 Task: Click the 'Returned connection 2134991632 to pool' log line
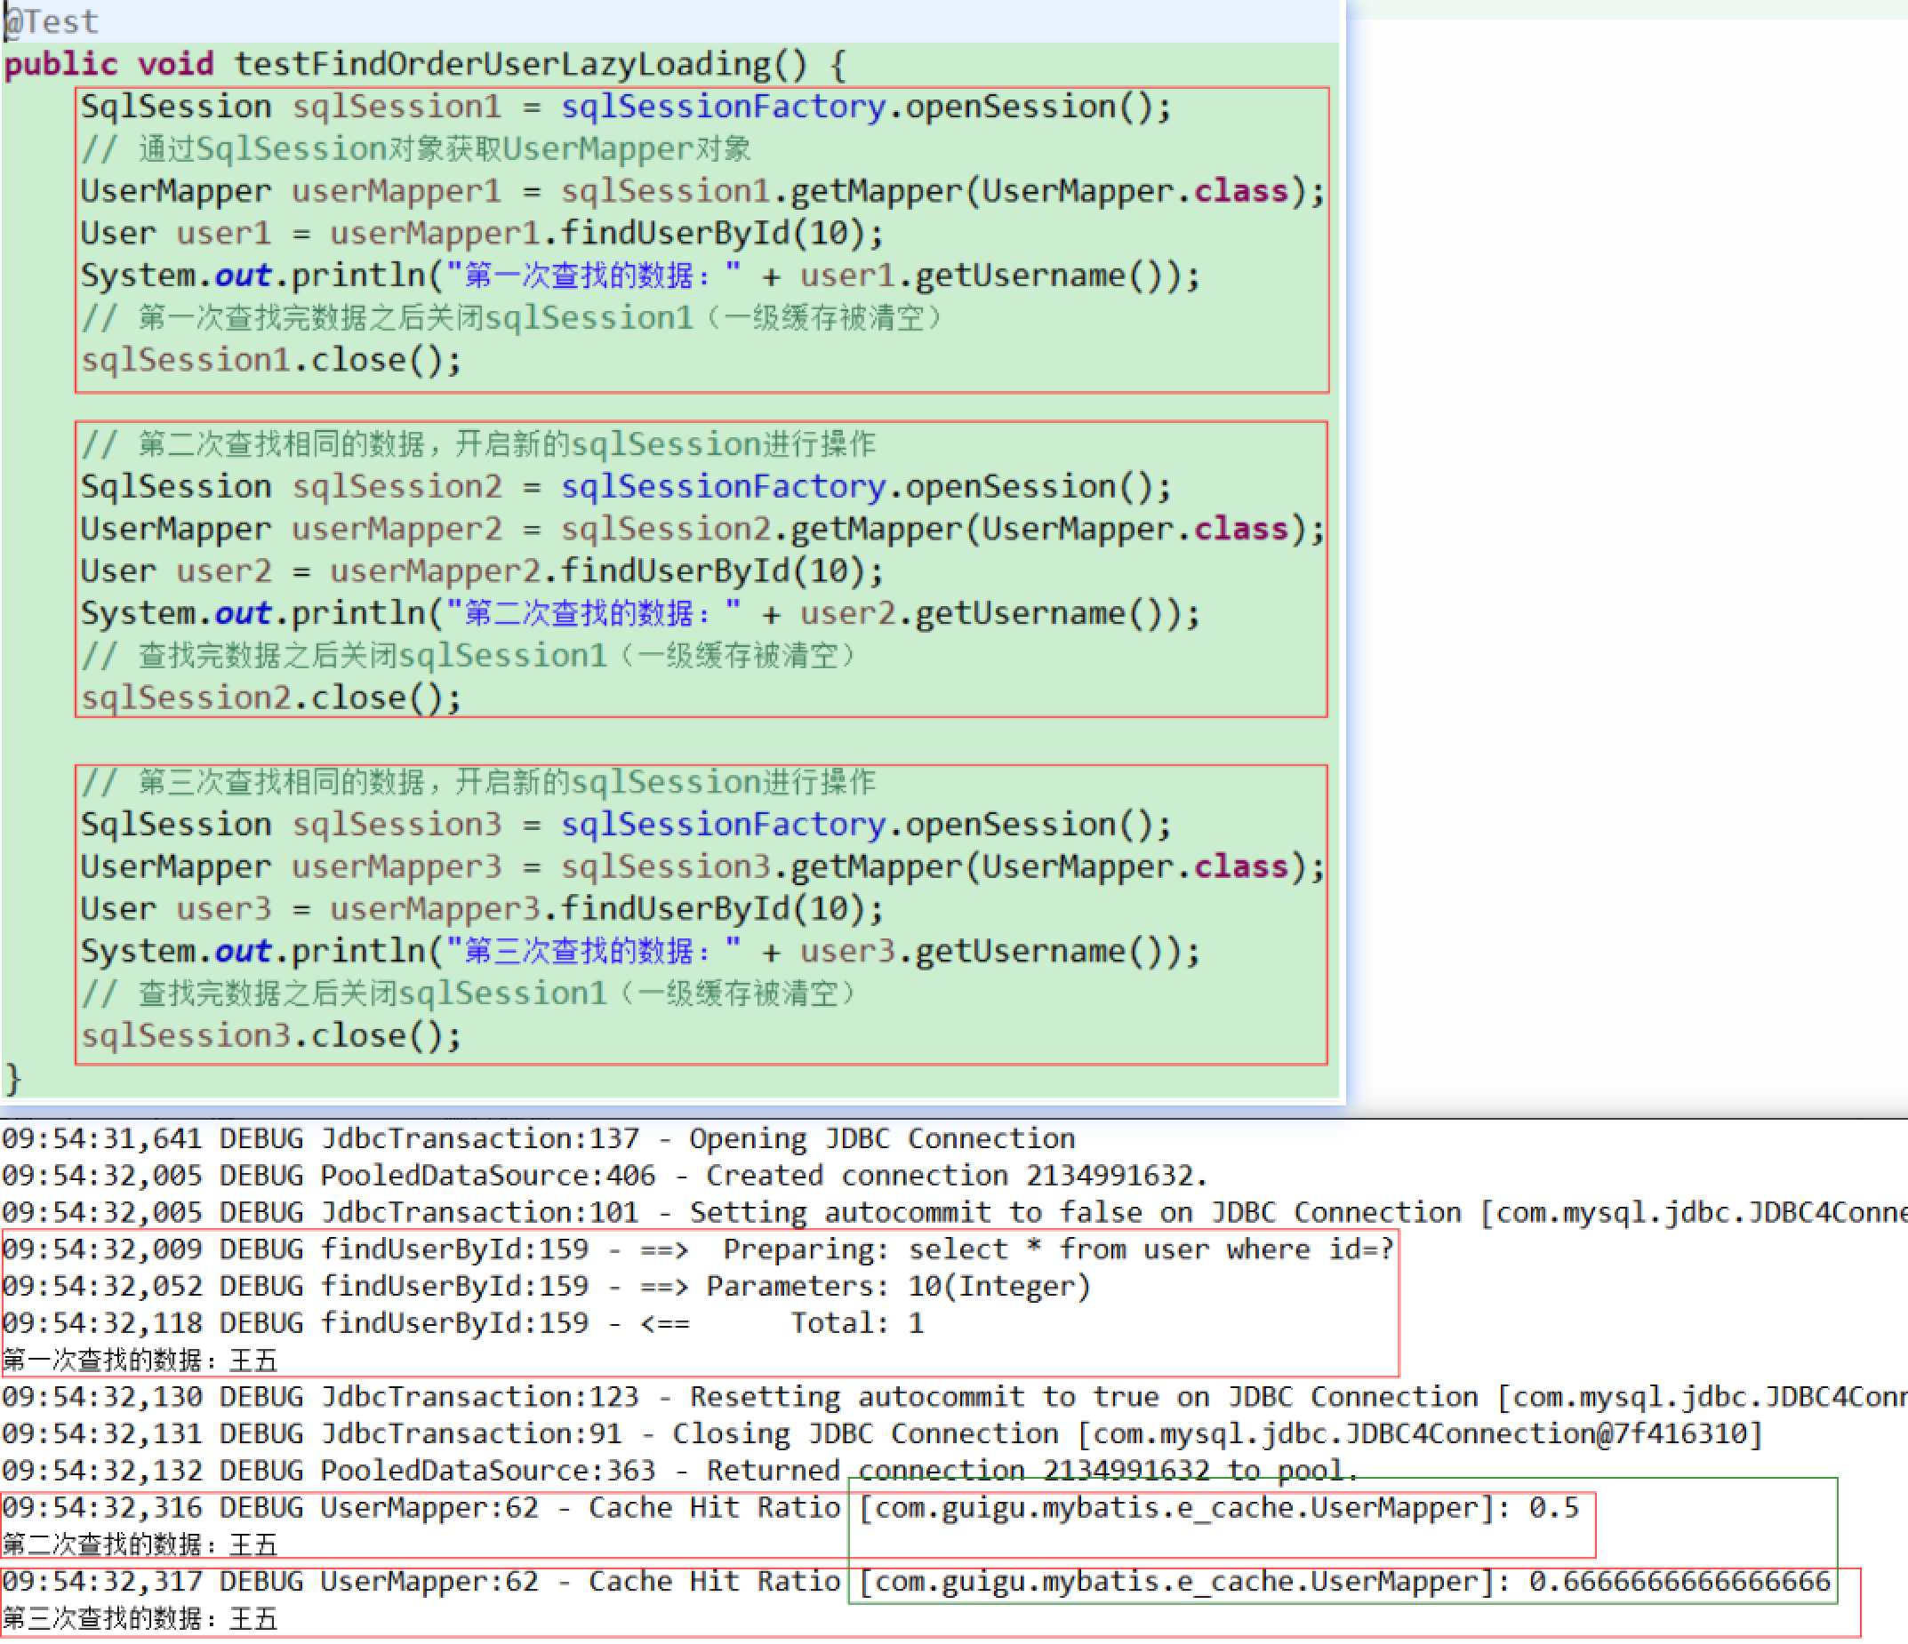click(x=679, y=1470)
